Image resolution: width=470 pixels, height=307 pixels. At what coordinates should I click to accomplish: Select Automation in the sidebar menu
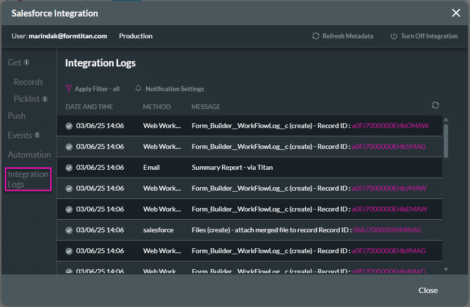[x=29, y=154]
